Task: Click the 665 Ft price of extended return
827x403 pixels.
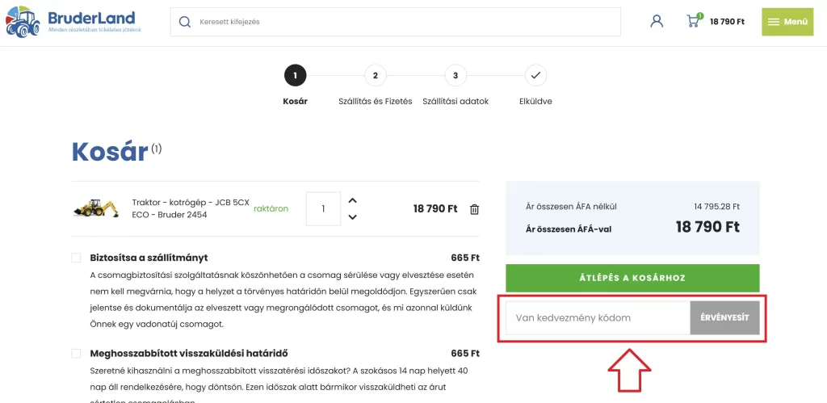Action: 465,354
